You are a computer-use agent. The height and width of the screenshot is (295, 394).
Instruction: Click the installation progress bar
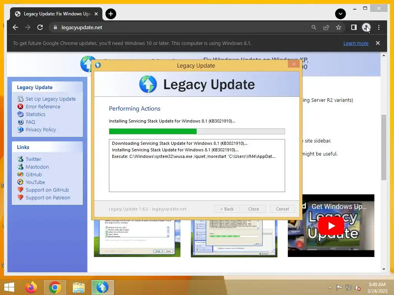pos(197,131)
